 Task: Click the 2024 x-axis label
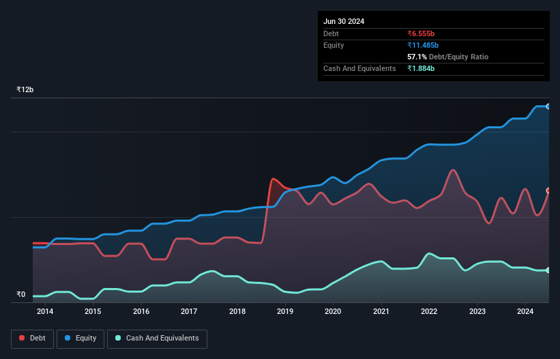(525, 311)
